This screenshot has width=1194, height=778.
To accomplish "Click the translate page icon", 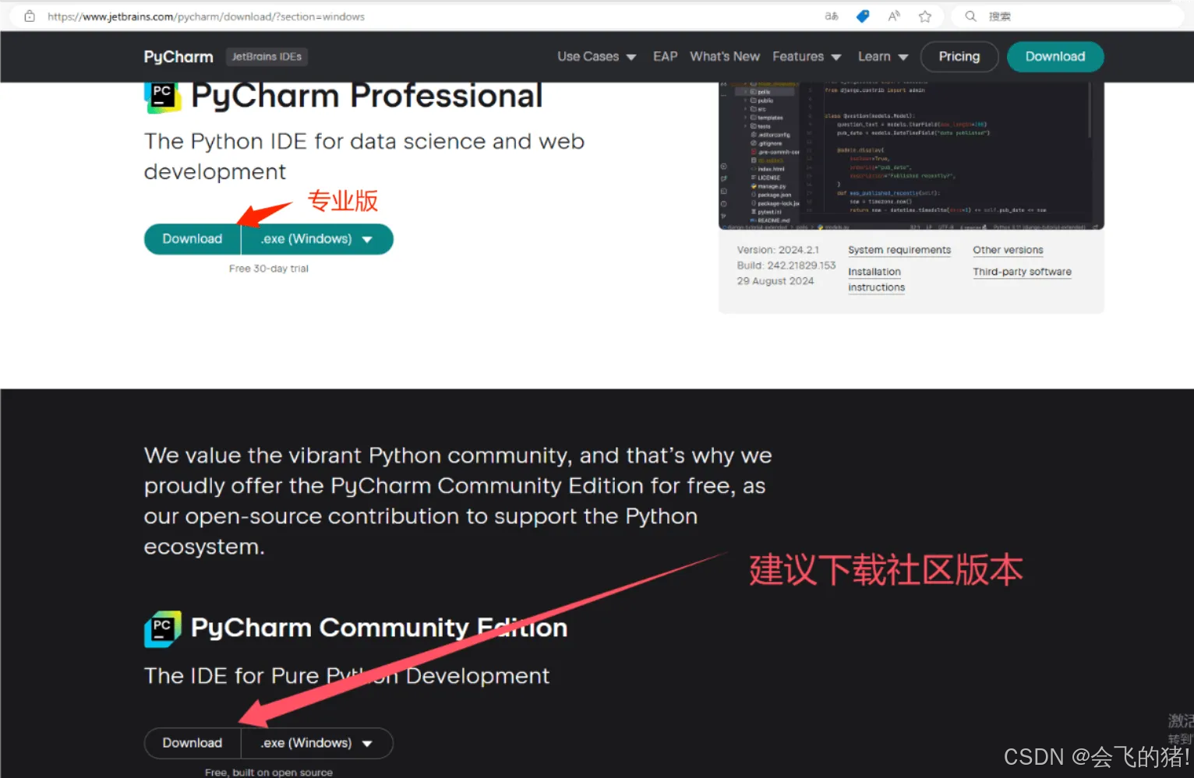I will point(832,16).
